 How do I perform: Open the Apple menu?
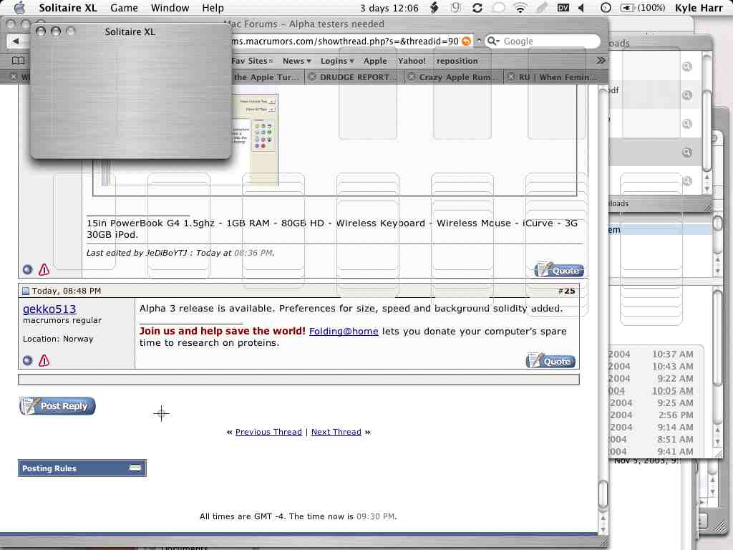[19, 7]
